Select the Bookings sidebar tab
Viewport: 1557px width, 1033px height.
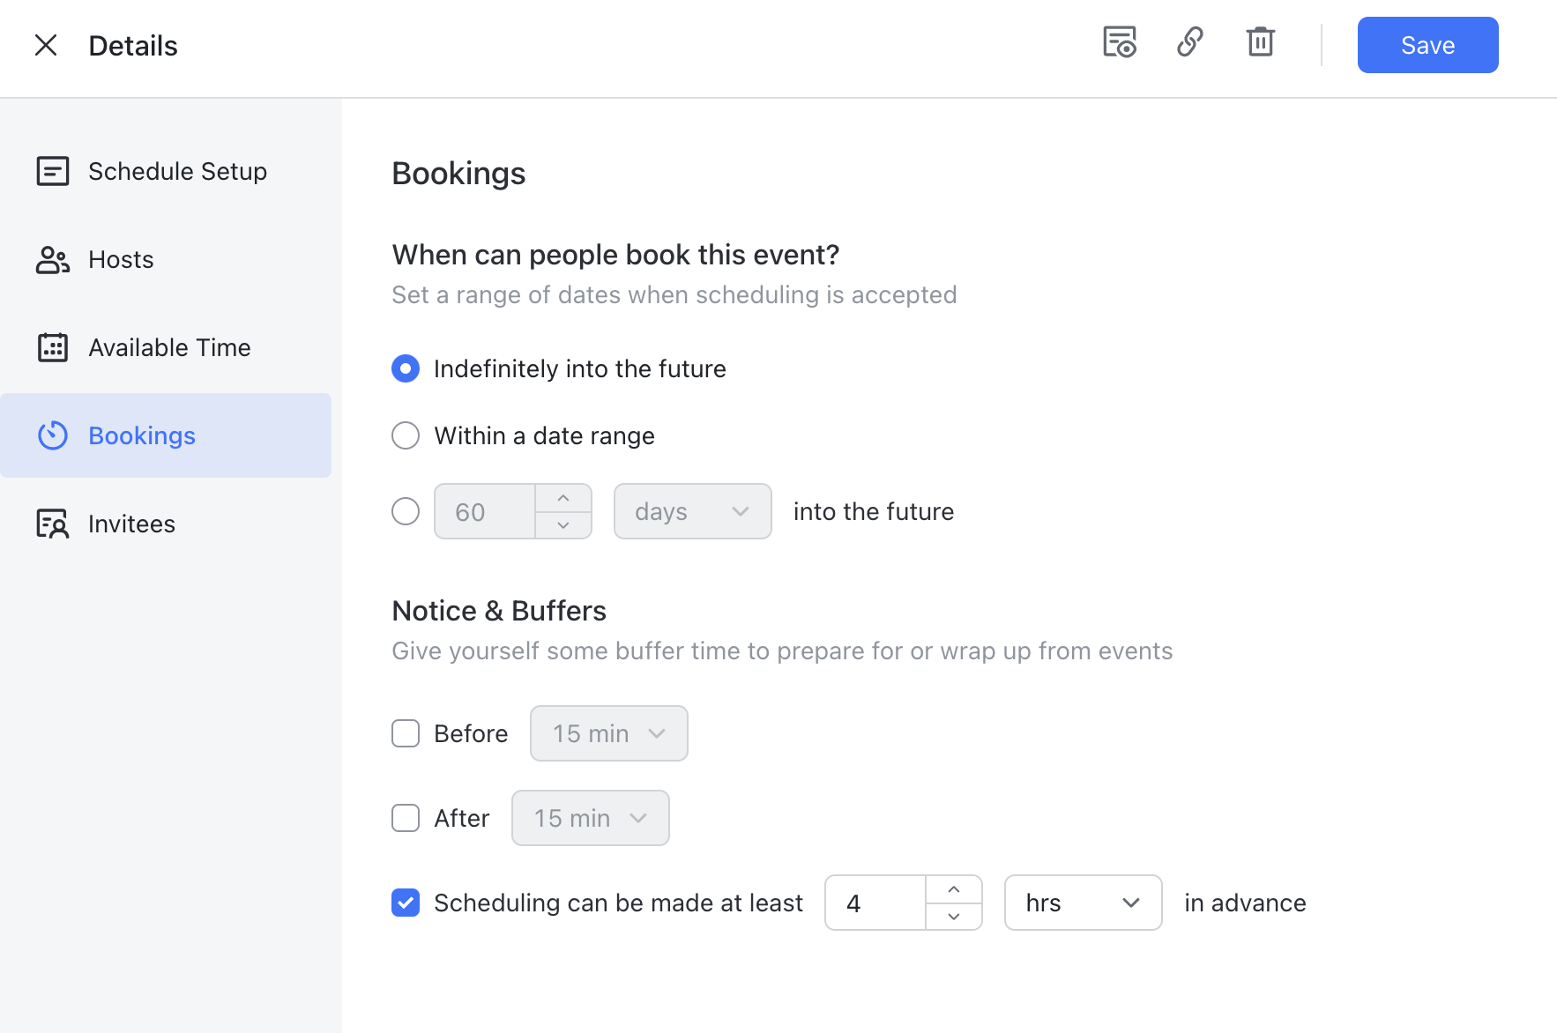pyautogui.click(x=166, y=435)
